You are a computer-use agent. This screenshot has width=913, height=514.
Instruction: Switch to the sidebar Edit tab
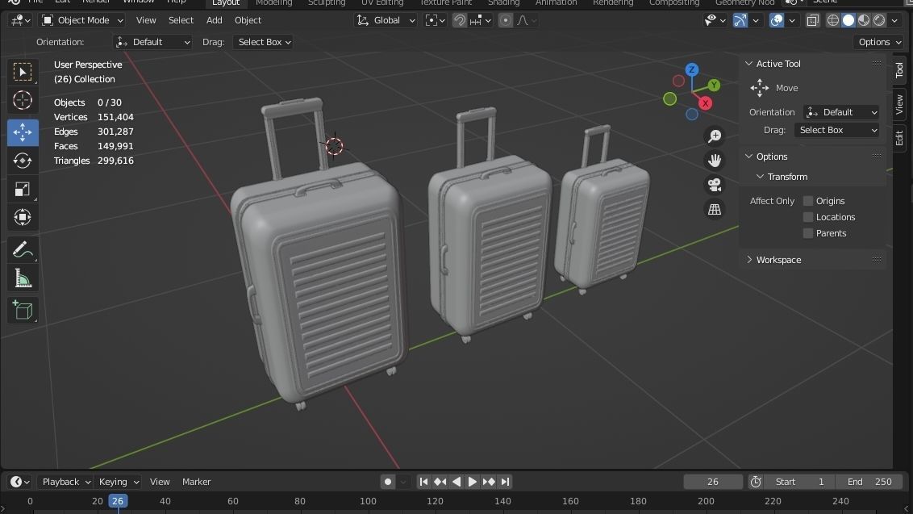[899, 137]
